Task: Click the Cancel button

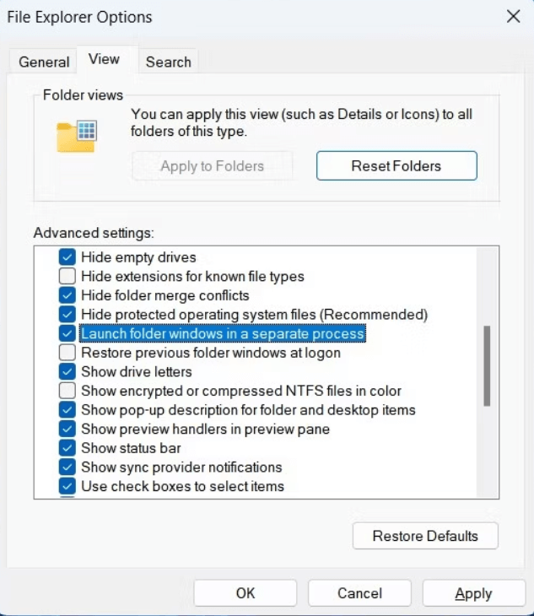Action: (359, 593)
